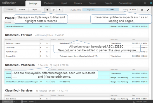153x103 pixels.
Task: Toggle the Layout filter button
Action: coord(35,10)
